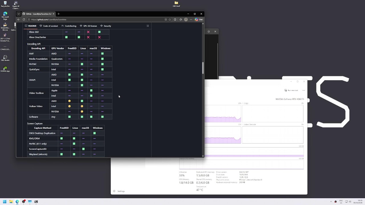Switch to the README tab
This screenshot has width=365, height=205.
31,26
